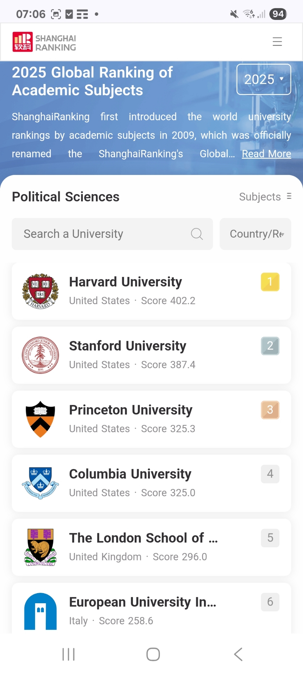Follow the Read More link
Viewport: 303px width, 674px height.
(x=266, y=154)
